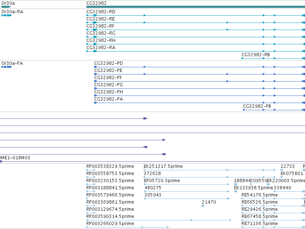
Task: Select protein CG32982-PF
Action: coord(108,78)
